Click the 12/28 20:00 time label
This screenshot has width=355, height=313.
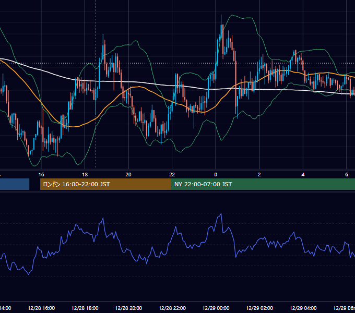128,308
